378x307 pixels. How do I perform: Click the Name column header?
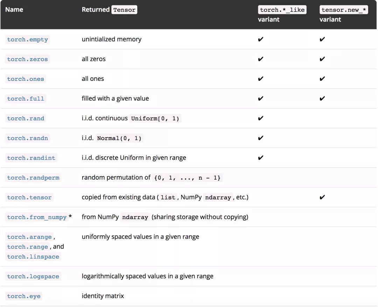(x=14, y=9)
